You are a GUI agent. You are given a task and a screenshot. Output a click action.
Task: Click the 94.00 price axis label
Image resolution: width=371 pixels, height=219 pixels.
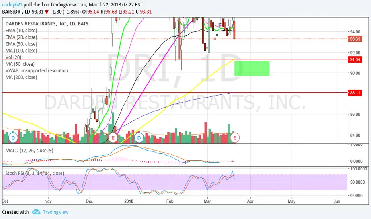pos(355,32)
